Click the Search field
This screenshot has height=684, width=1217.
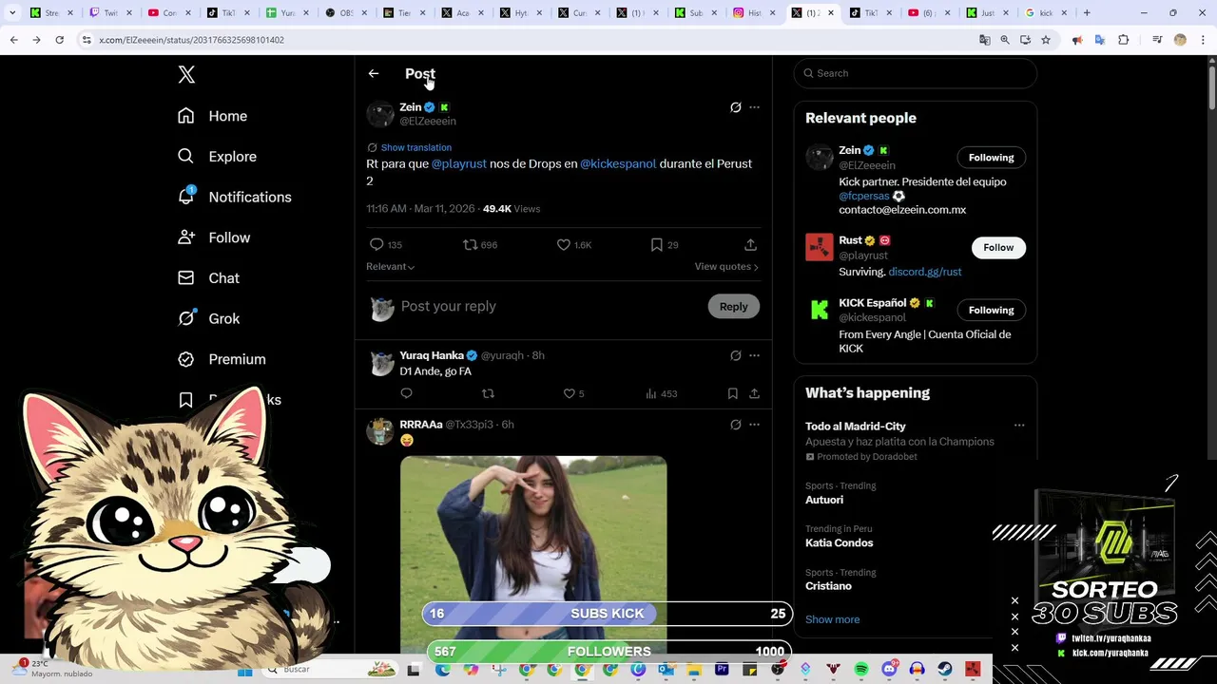(x=916, y=73)
